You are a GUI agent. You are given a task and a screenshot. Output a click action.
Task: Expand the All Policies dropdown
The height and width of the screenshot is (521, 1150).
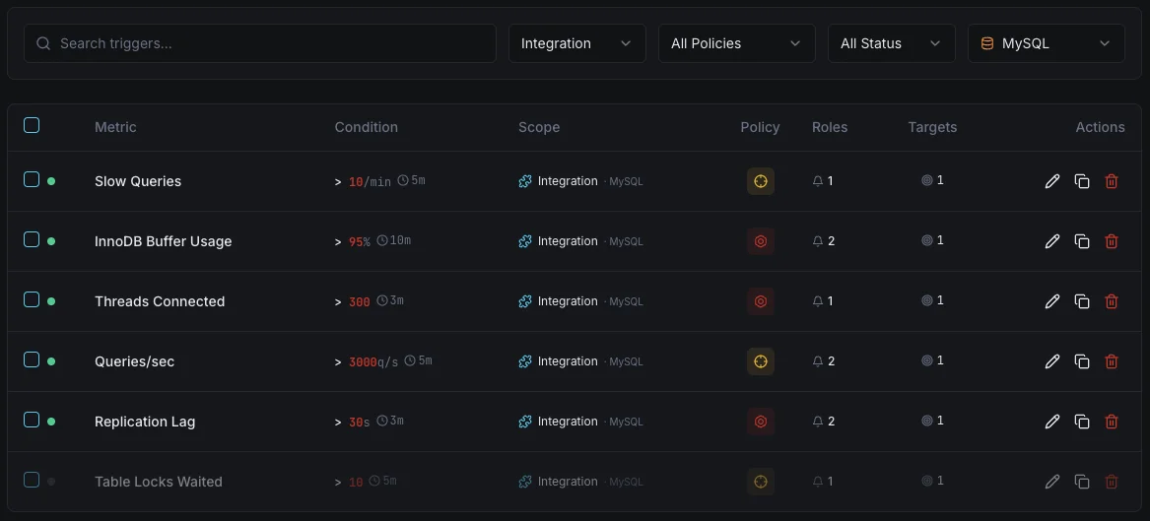point(736,43)
